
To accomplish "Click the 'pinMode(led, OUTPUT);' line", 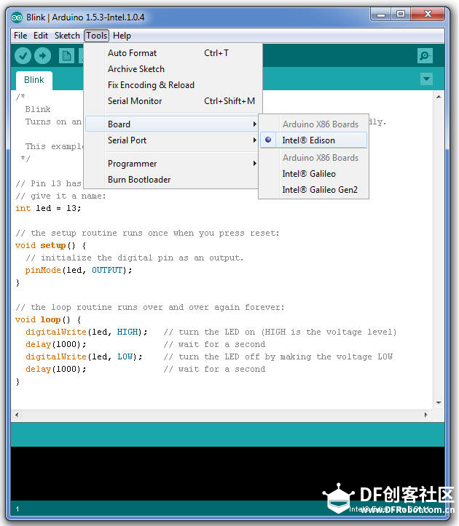I will click(x=79, y=271).
